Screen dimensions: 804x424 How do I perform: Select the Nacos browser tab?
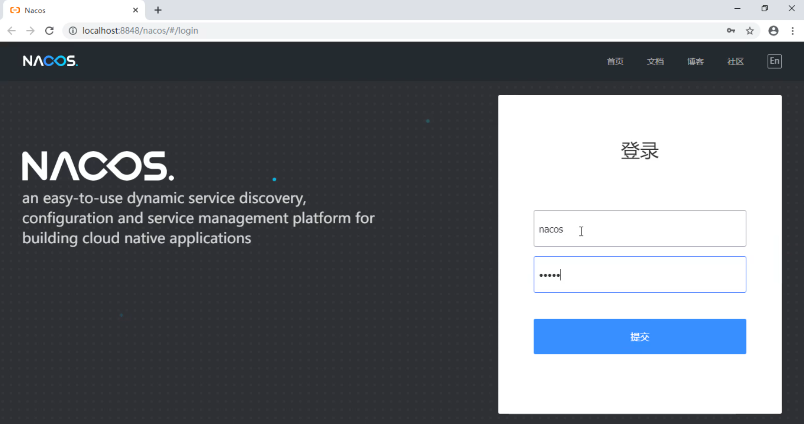pyautogui.click(x=74, y=10)
